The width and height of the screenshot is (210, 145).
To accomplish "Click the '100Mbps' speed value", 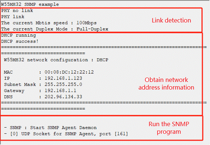I will 86,23.
